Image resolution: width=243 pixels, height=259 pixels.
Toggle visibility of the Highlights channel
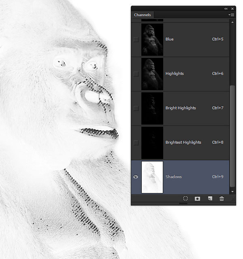tap(136, 74)
